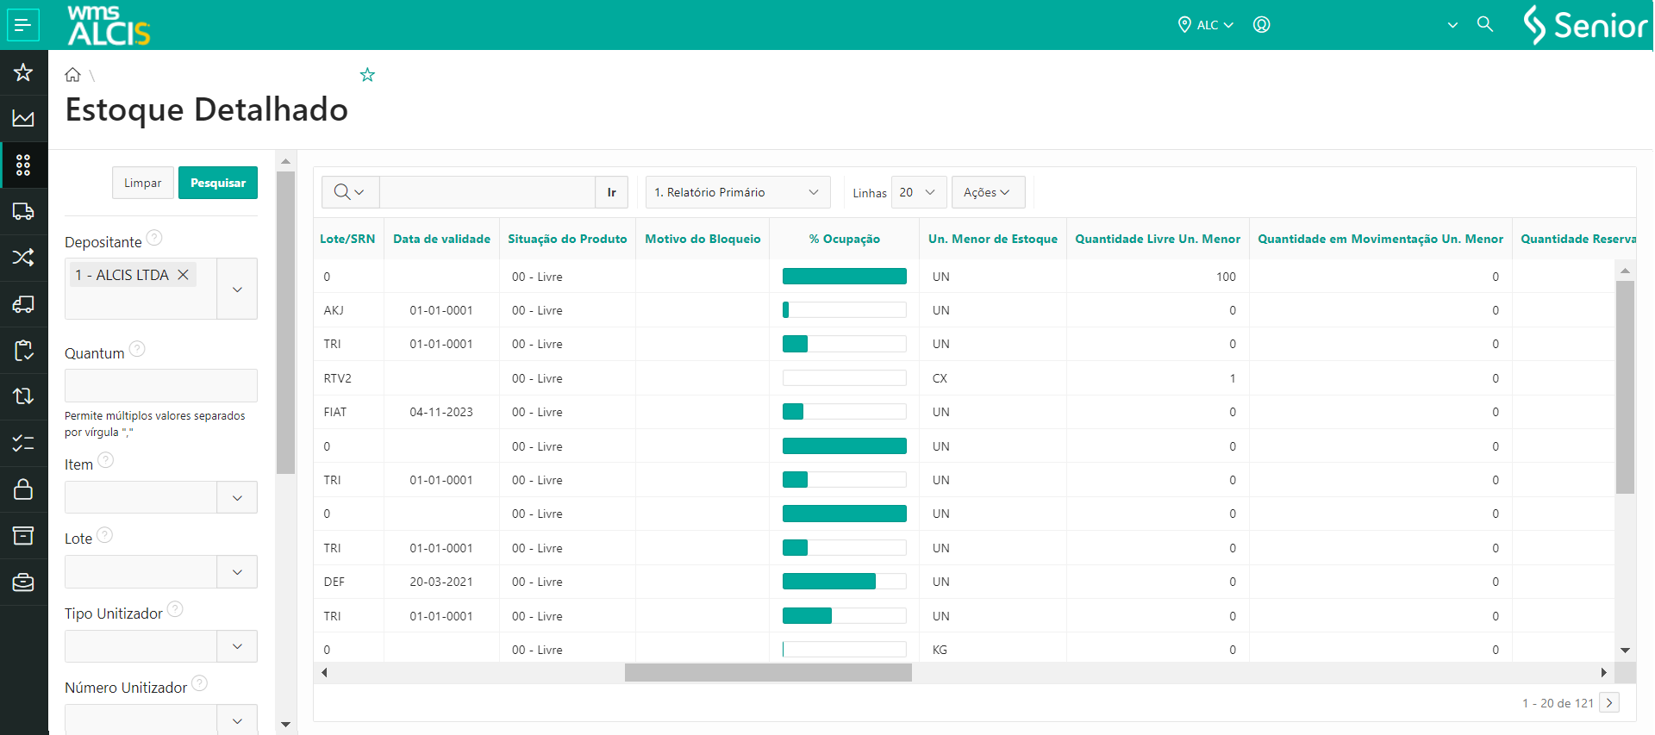Mark page as favorite with star
1655x735 pixels.
click(x=367, y=75)
